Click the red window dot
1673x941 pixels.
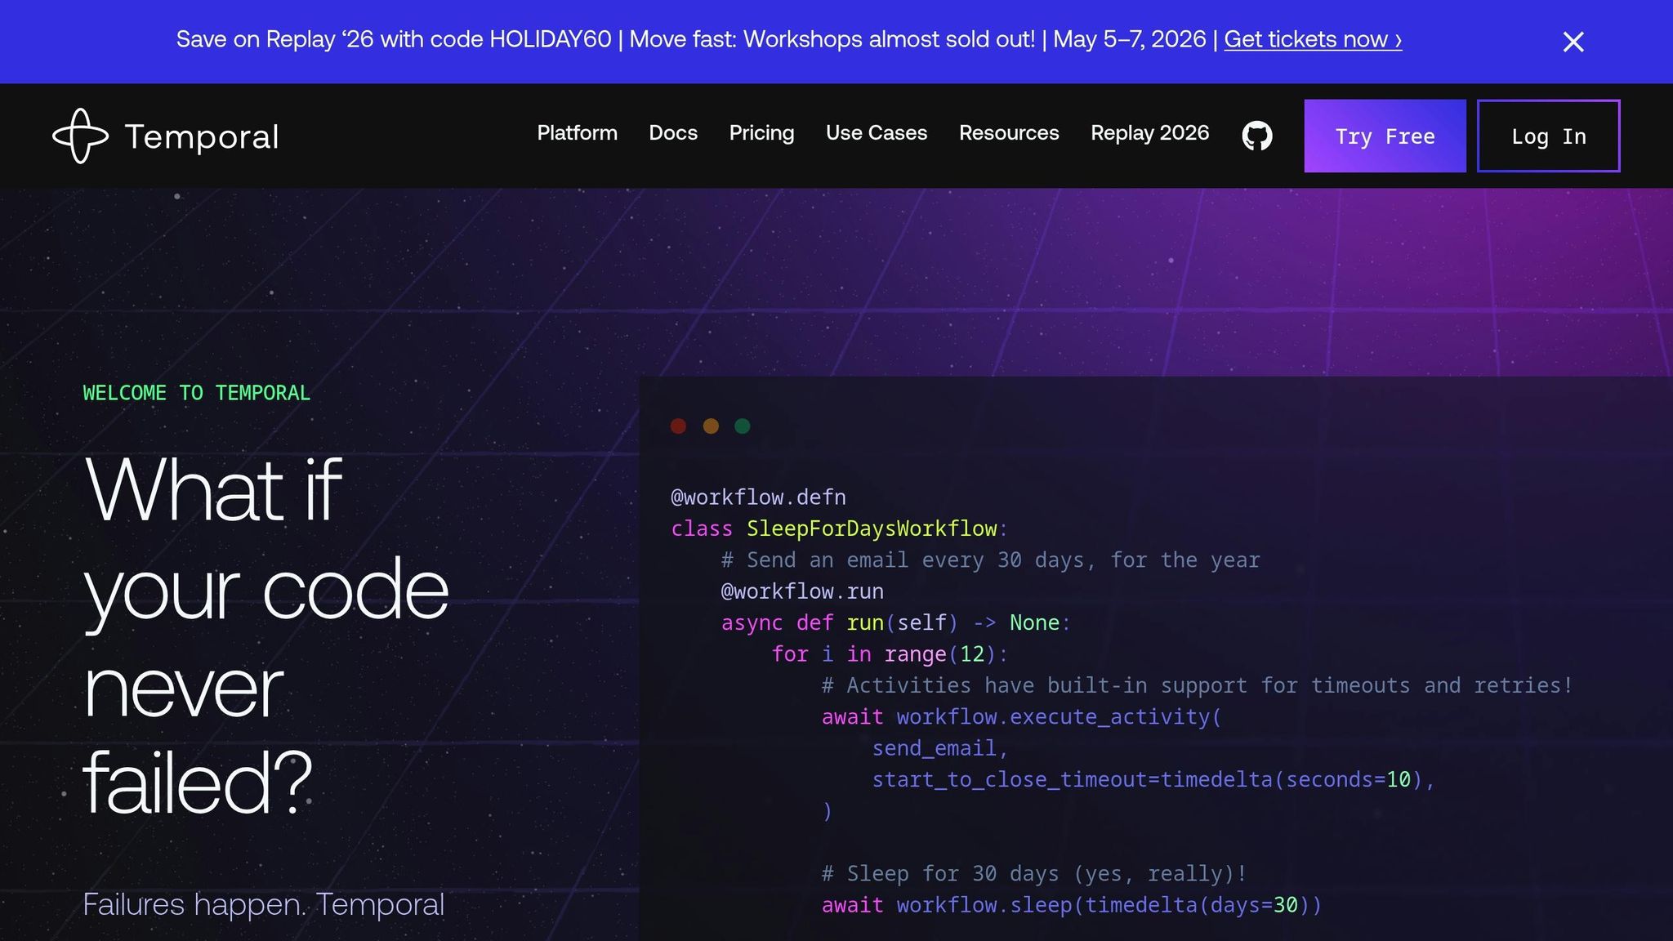click(x=678, y=426)
